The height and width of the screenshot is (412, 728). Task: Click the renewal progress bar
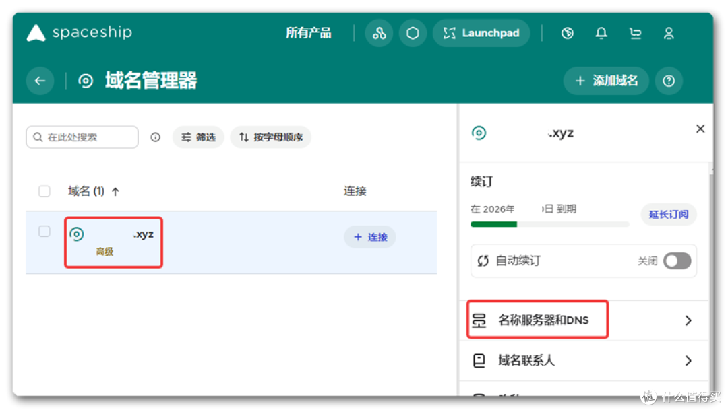pos(550,224)
